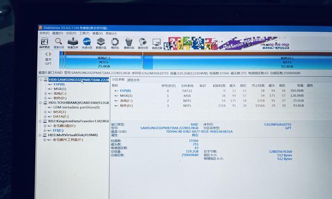Select the 系统(C:) row in partition table
The width and height of the screenshot is (332, 199).
pyautogui.click(x=209, y=100)
